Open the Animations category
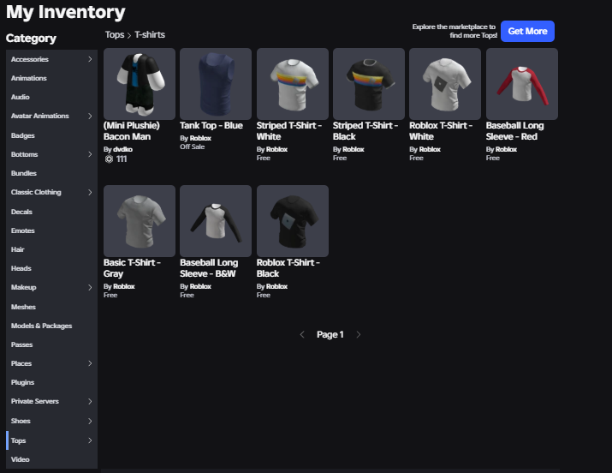This screenshot has height=473, width=612. pos(29,78)
